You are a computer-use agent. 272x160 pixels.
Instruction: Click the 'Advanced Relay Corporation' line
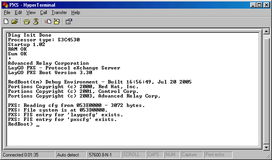tap(48, 63)
